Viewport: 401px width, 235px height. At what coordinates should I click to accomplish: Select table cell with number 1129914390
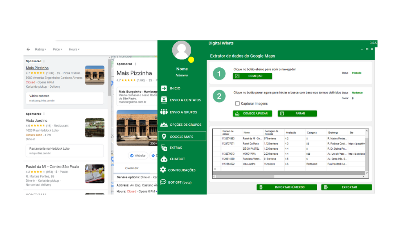[232, 159]
